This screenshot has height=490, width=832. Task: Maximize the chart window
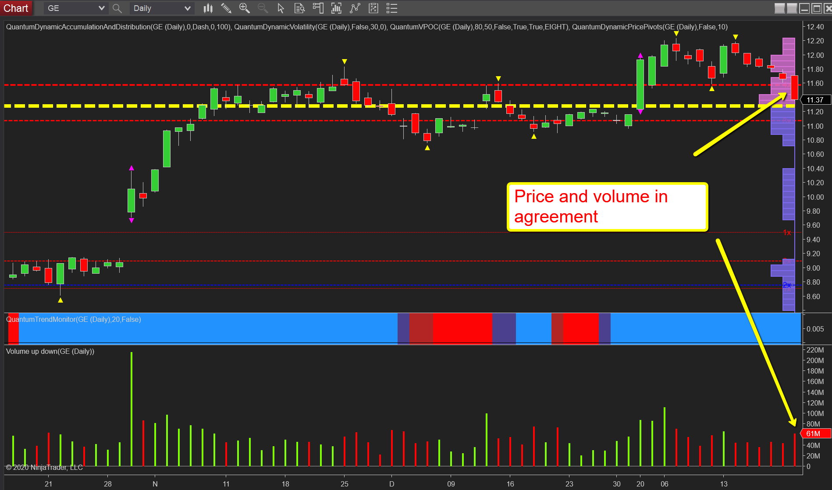point(817,8)
